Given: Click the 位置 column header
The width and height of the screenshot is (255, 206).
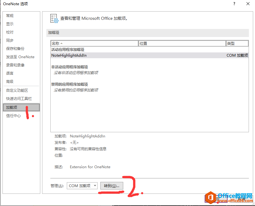Looking at the screenshot, I should tap(143, 43).
